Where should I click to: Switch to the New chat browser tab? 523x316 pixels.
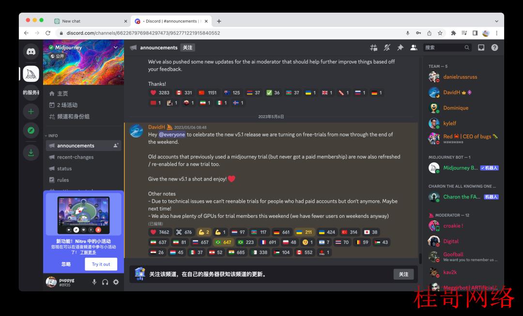click(91, 21)
